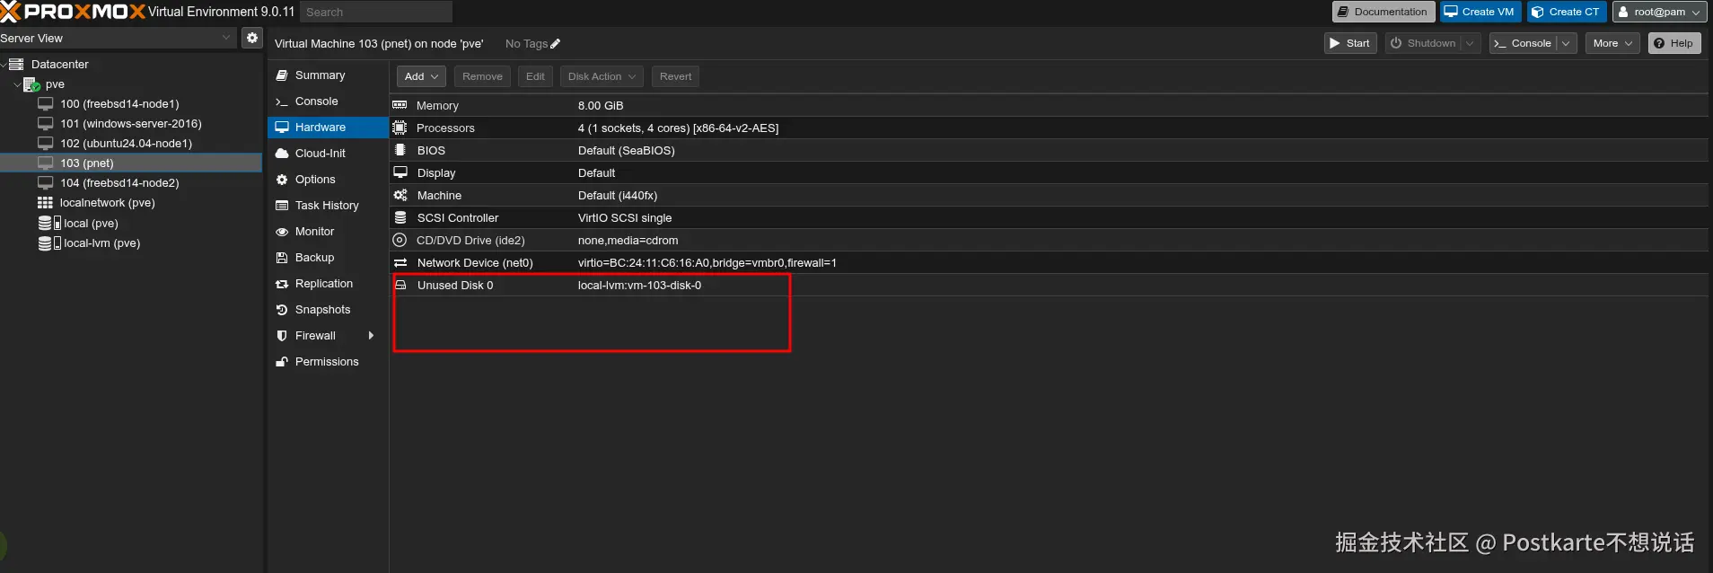Click the Backup floppy icon
The height and width of the screenshot is (573, 1713).
click(x=282, y=258)
